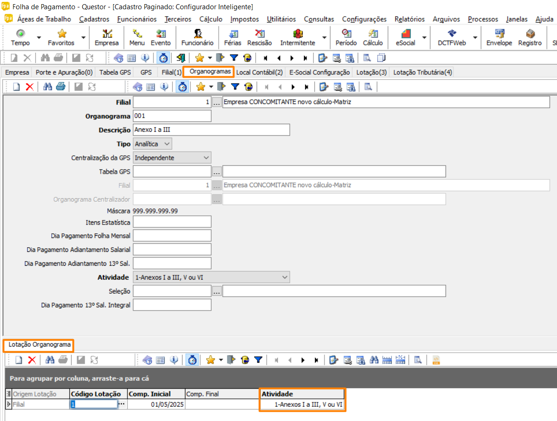Select the Lotação Organograma tab
557x421 pixels.
[39, 345]
